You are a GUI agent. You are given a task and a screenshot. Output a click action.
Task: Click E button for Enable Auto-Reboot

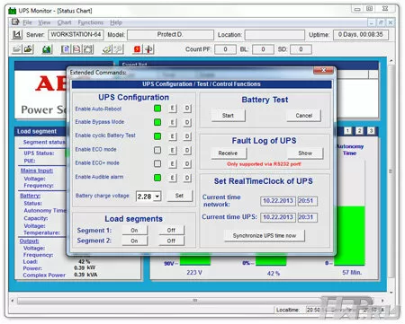(x=172, y=109)
